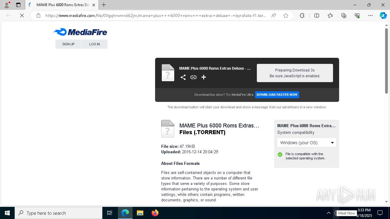Image resolution: width=390 pixels, height=219 pixels.
Task: Click the page vertical scrollbar thumb
Action: coord(387,61)
